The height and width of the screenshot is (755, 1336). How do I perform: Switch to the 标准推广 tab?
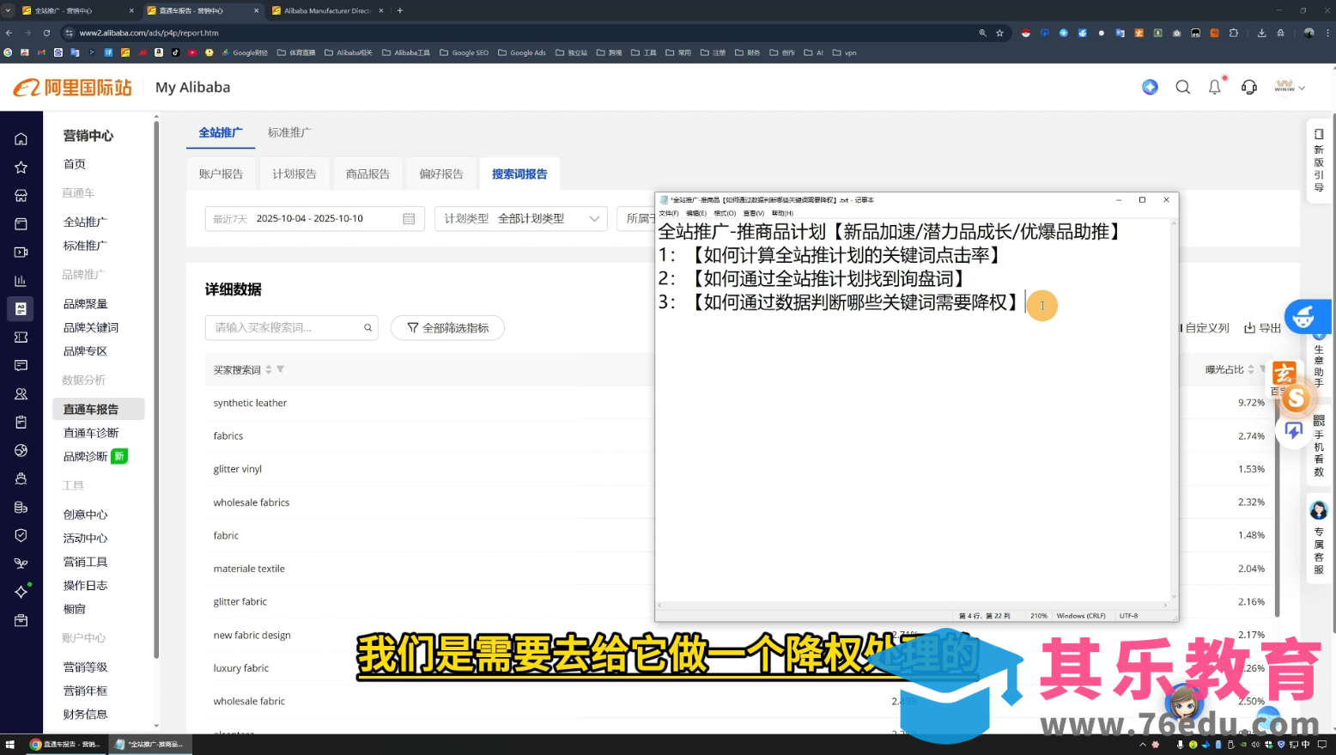click(x=288, y=132)
